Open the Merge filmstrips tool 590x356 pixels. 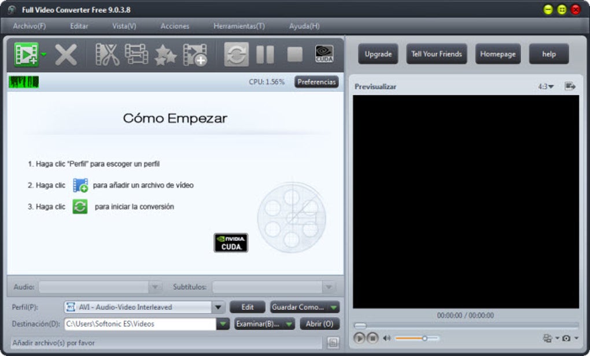tap(136, 54)
